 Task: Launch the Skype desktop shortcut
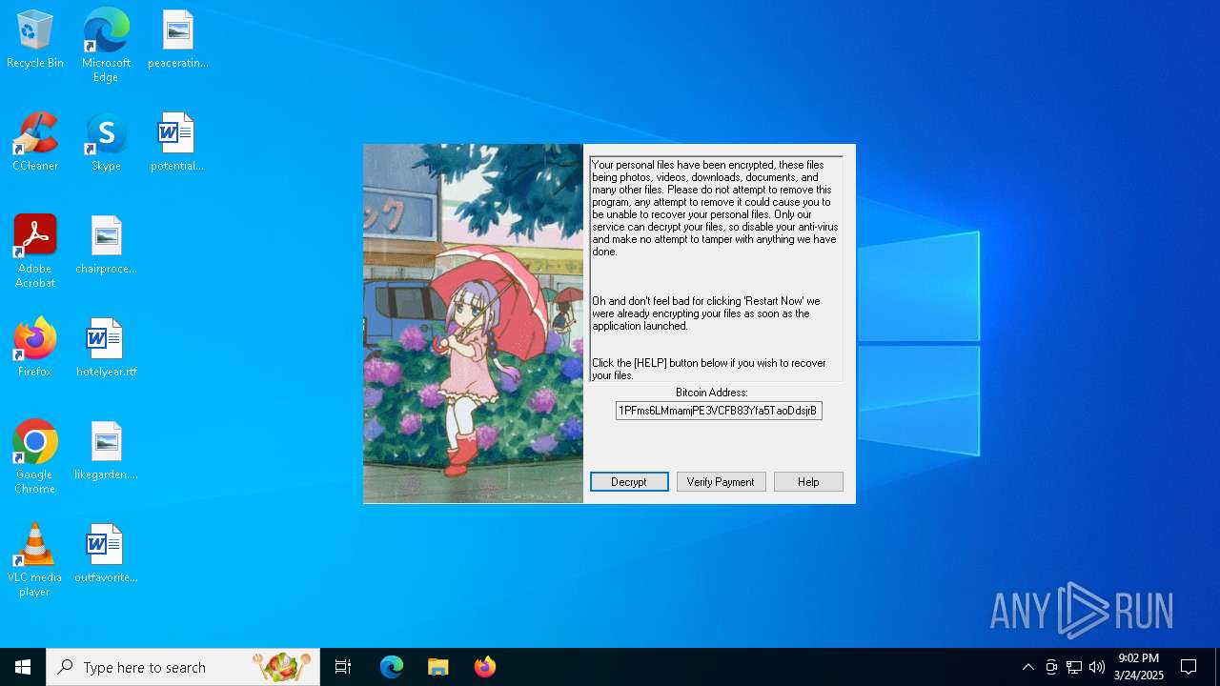(106, 143)
